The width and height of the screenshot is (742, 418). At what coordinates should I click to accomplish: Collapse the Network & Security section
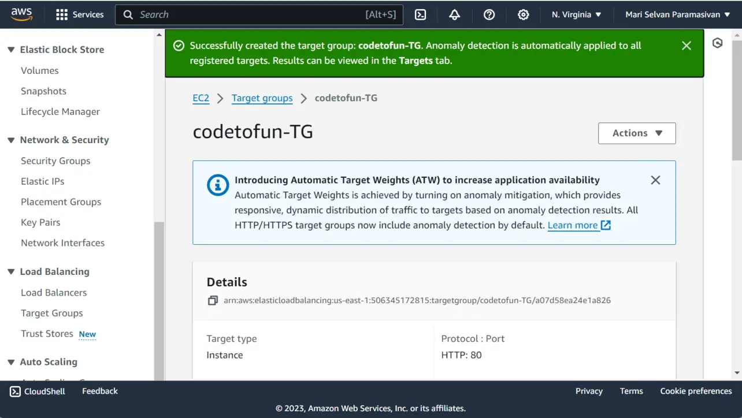point(11,140)
